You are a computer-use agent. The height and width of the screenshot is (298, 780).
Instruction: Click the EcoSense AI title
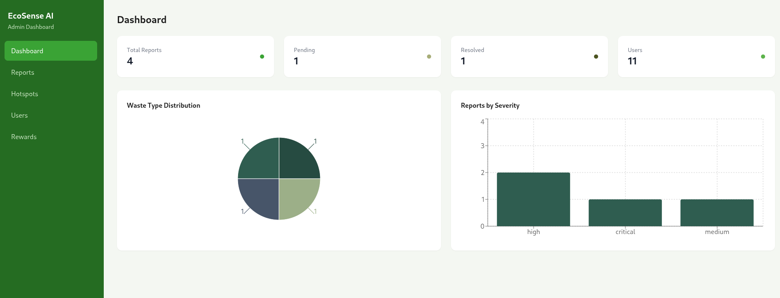[x=31, y=16]
